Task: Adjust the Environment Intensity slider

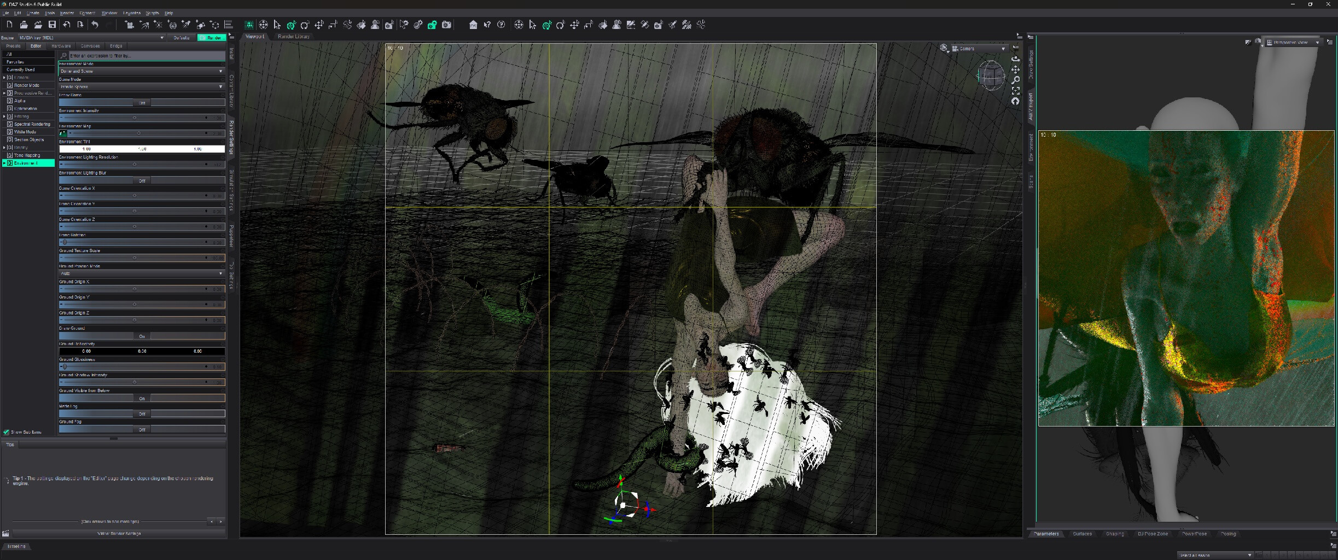Action: click(x=142, y=118)
